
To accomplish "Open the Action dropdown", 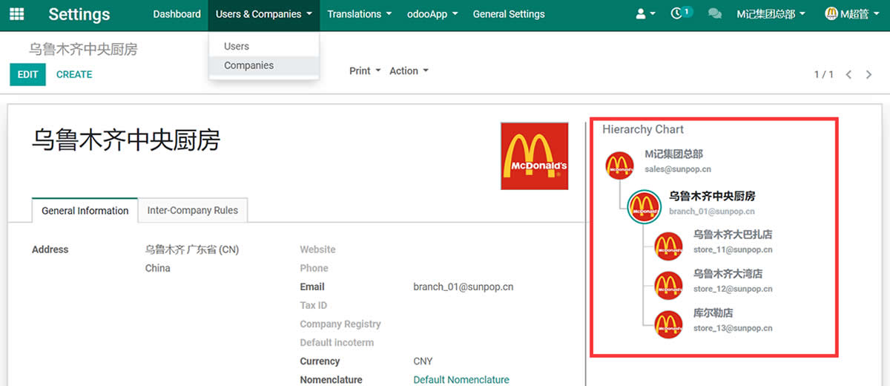I will (409, 71).
